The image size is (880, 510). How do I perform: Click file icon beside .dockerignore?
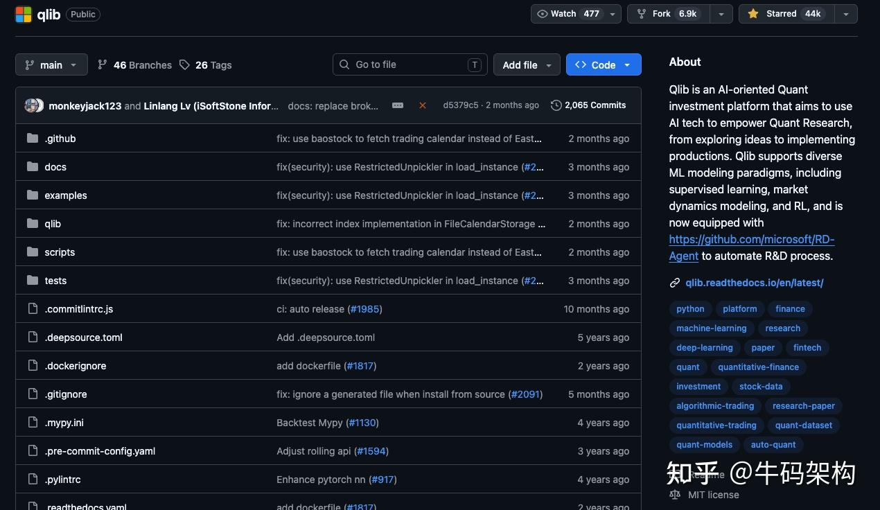(33, 366)
